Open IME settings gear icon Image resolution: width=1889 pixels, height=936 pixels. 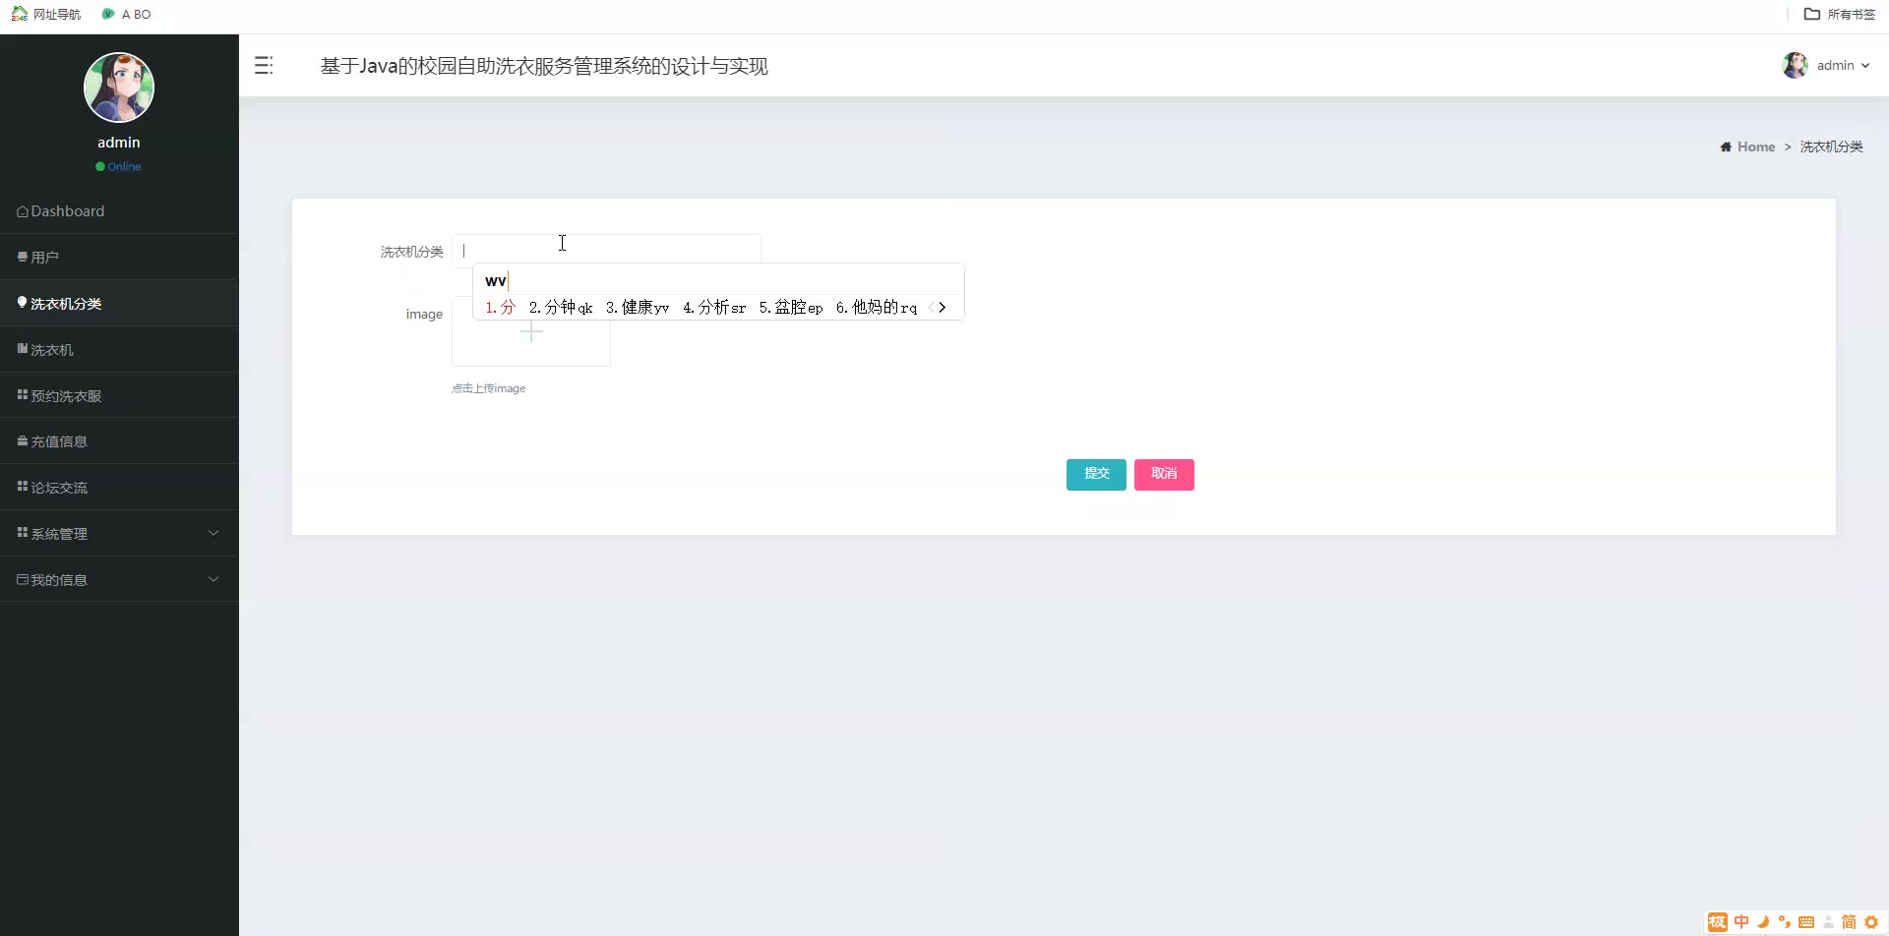tap(1871, 922)
